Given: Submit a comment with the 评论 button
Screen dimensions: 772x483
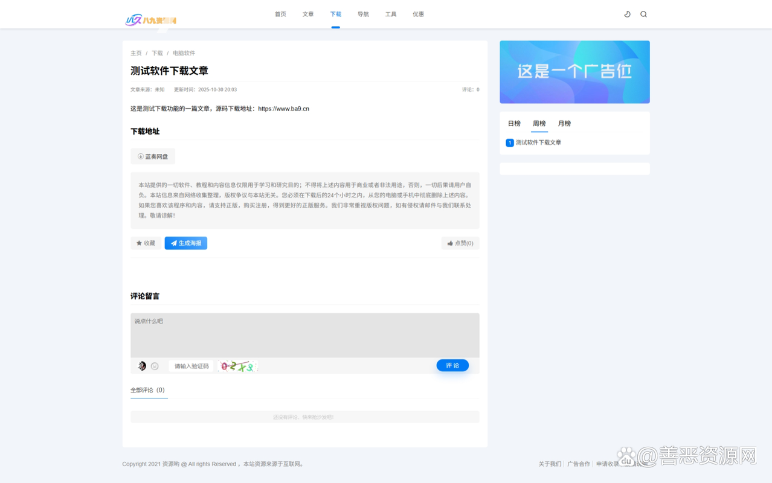Looking at the screenshot, I should tap(452, 365).
